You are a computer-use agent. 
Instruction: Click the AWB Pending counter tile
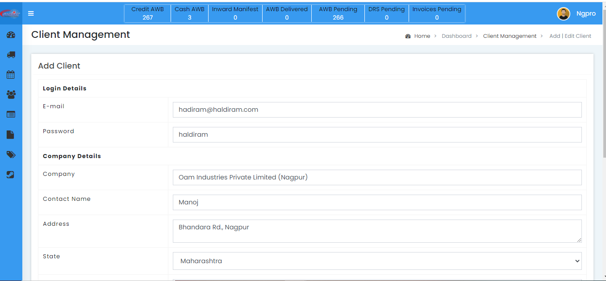[338, 13]
